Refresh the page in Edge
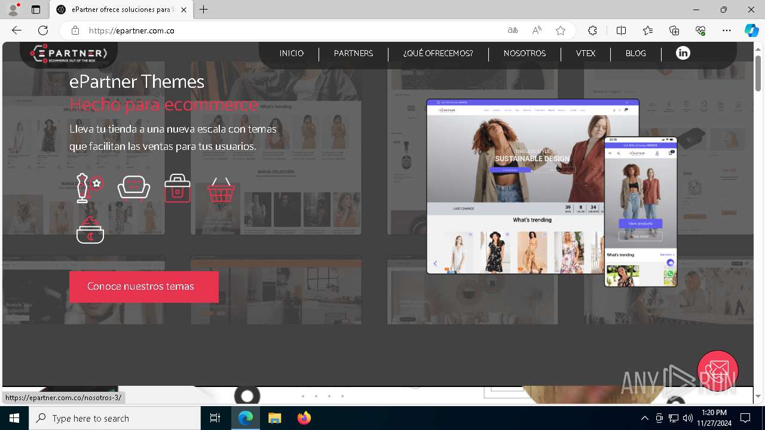765x430 pixels. pyautogui.click(x=43, y=30)
